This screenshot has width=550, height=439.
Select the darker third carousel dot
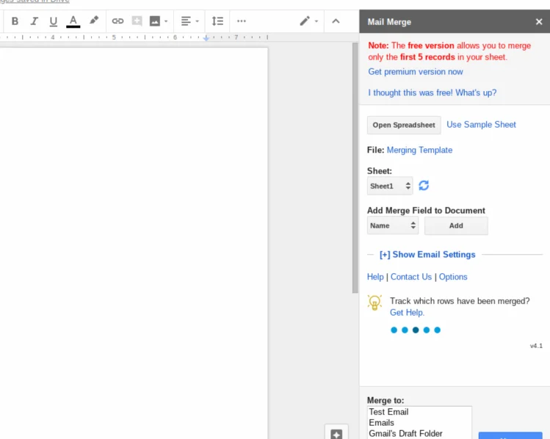416,330
